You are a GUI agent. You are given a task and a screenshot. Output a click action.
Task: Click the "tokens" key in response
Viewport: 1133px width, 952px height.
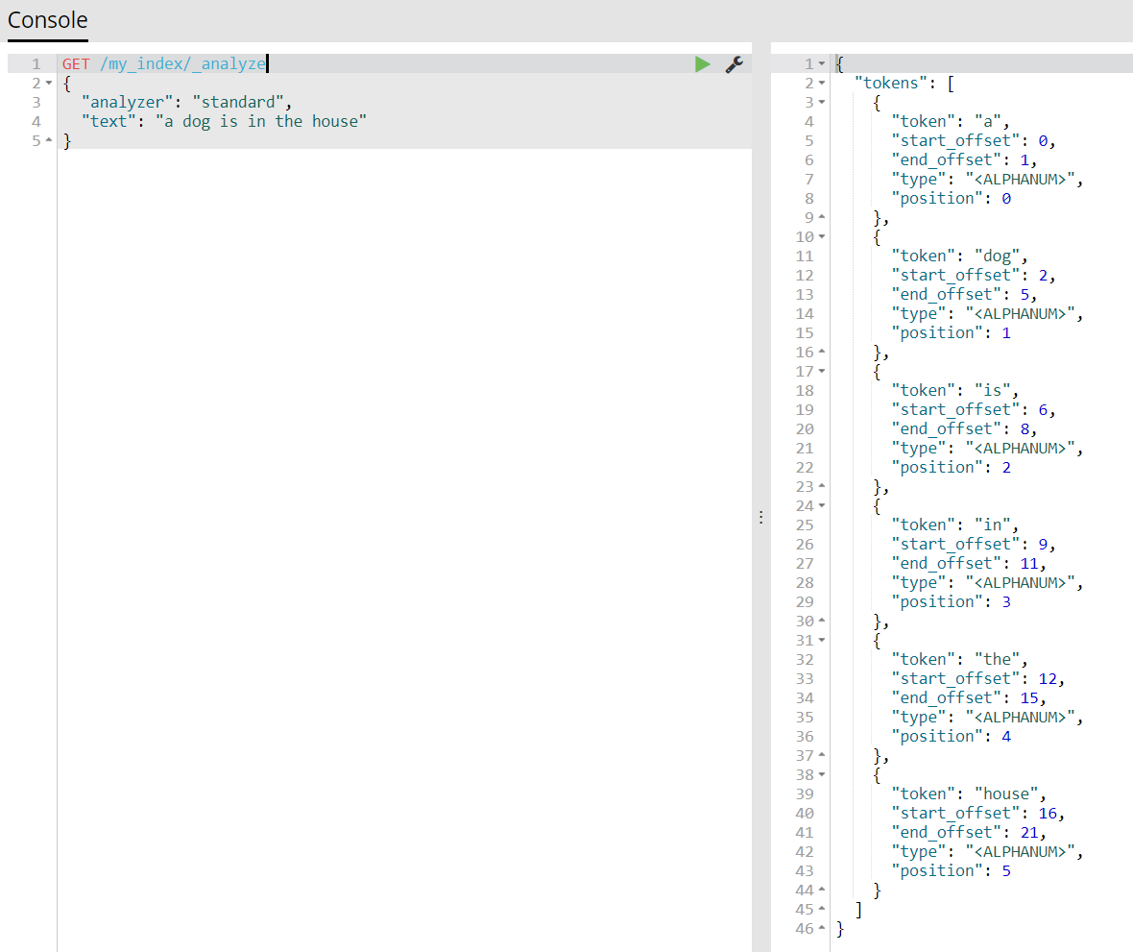click(891, 84)
